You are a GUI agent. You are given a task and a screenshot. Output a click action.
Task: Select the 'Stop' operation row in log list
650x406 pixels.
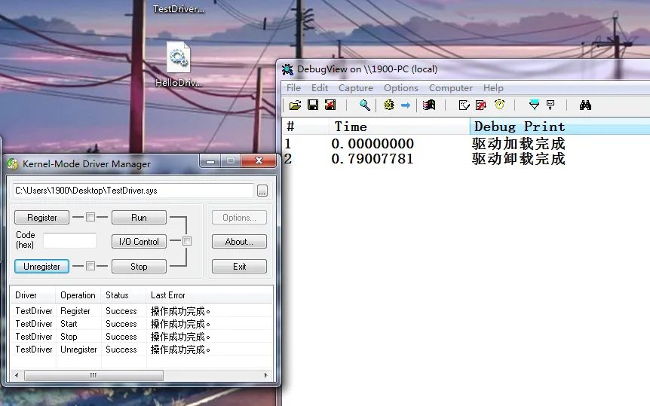[x=141, y=337]
